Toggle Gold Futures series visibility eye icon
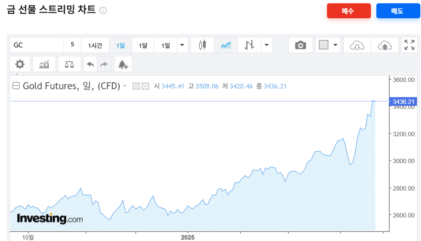This screenshot has width=421, height=241. click(x=136, y=86)
